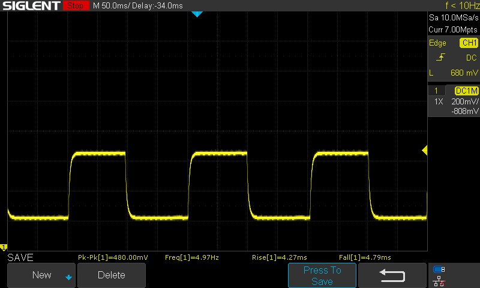
Task: Click the 200mV/ vertical scale value
Action: [x=464, y=101]
